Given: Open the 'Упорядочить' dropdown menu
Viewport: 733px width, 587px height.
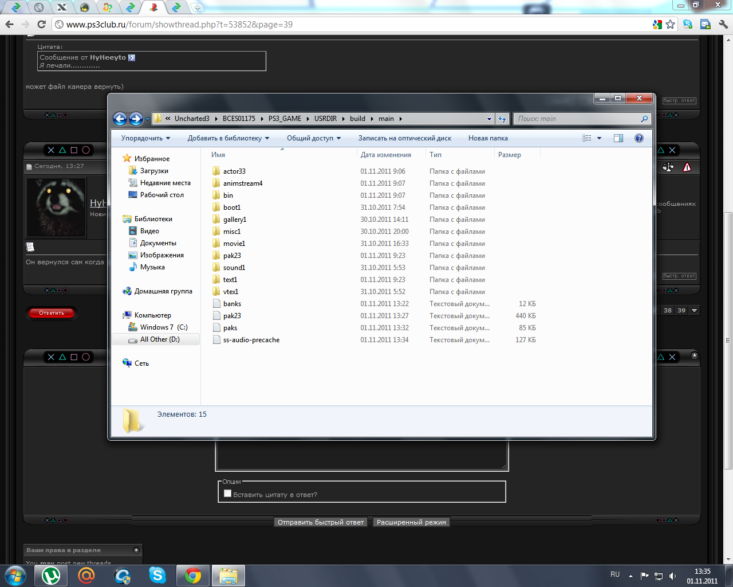Looking at the screenshot, I should click(145, 138).
